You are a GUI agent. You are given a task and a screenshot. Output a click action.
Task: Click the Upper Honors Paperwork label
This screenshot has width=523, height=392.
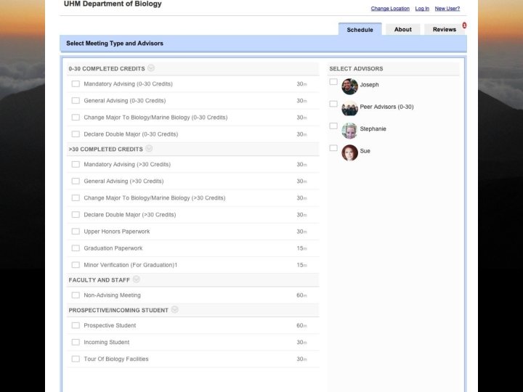click(117, 232)
